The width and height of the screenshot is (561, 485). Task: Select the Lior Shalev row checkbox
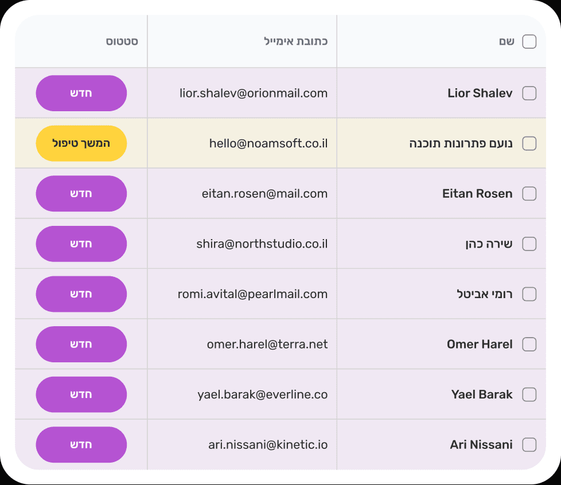point(529,93)
